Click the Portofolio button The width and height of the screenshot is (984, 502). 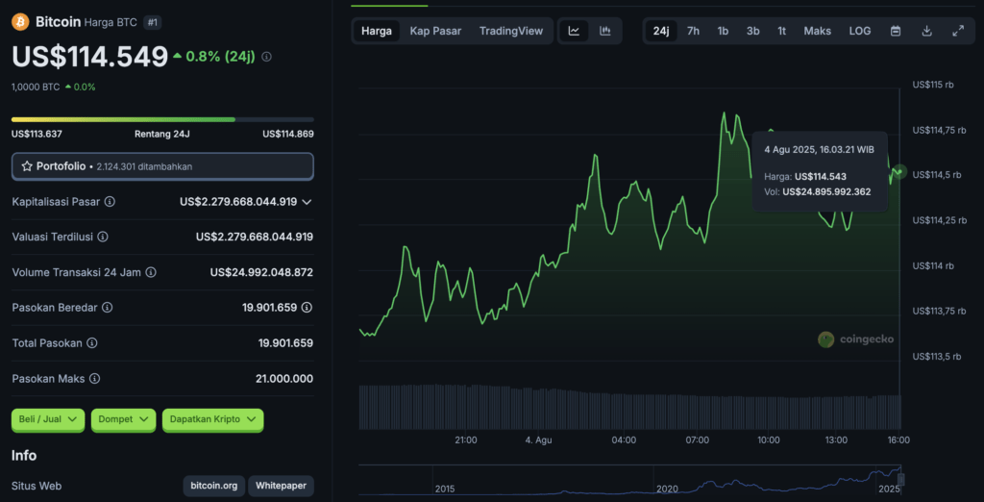tap(162, 166)
